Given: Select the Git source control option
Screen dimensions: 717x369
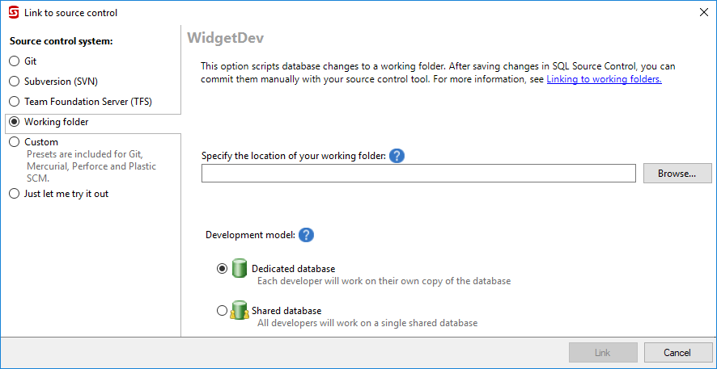Looking at the screenshot, I should pos(14,61).
